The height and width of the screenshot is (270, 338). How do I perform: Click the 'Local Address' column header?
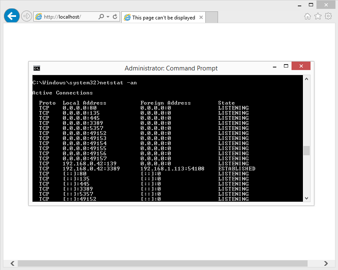coord(84,103)
